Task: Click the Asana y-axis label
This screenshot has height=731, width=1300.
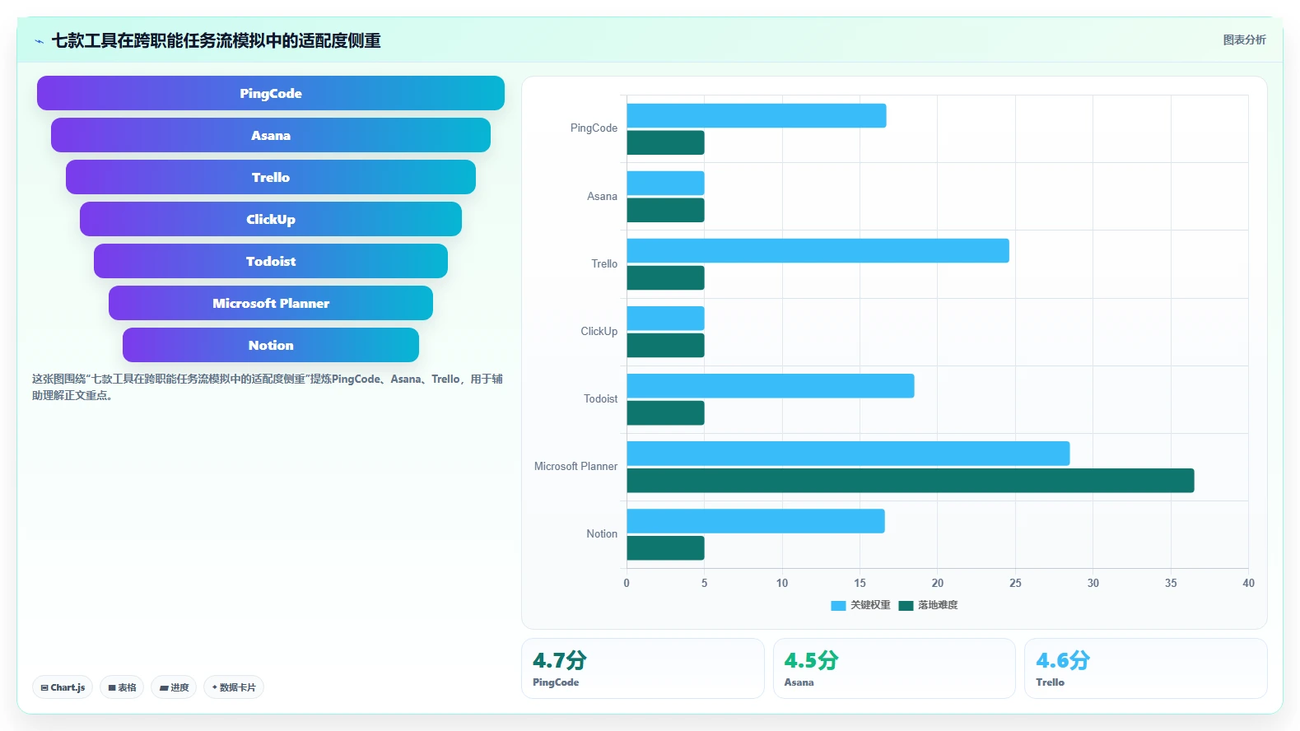Action: point(602,196)
